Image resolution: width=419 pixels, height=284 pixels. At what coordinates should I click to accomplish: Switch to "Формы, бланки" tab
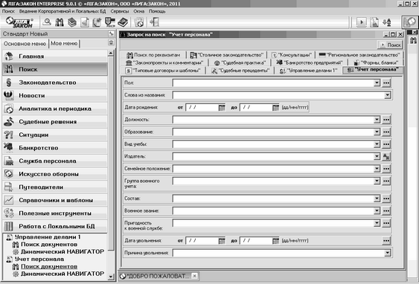(376, 62)
